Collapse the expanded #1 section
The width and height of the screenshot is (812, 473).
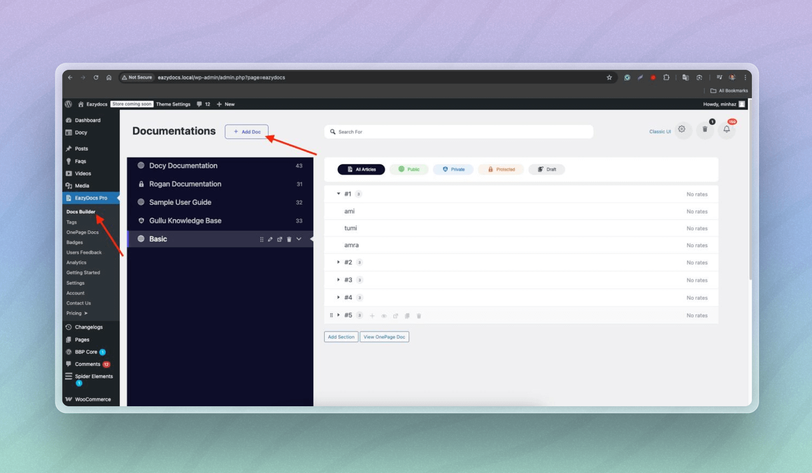pos(339,194)
